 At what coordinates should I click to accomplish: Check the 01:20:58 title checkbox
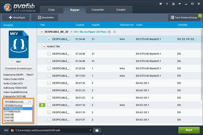click(49, 68)
